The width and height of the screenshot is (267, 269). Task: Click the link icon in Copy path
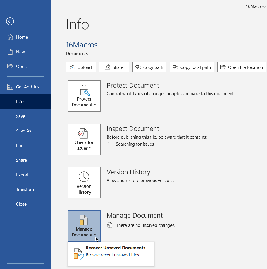138,67
